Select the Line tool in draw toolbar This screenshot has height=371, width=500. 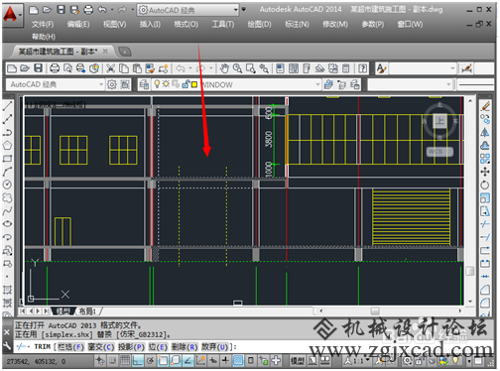(x=7, y=106)
